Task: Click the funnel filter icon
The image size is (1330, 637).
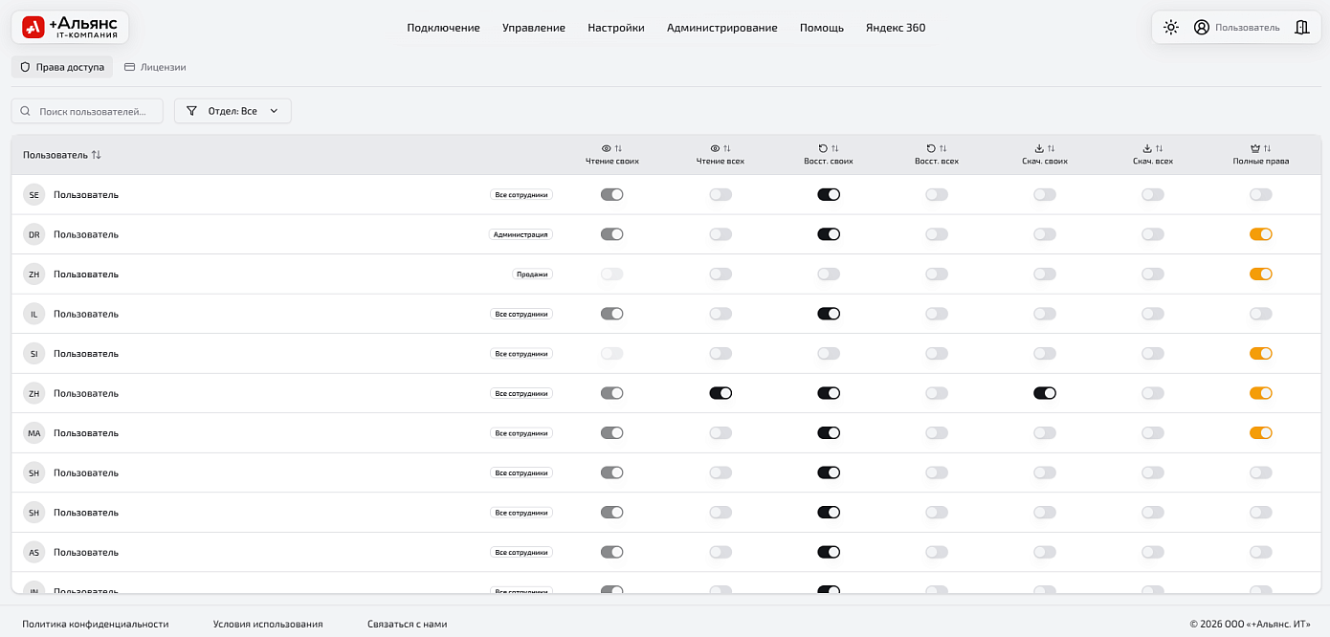Action: pyautogui.click(x=191, y=111)
